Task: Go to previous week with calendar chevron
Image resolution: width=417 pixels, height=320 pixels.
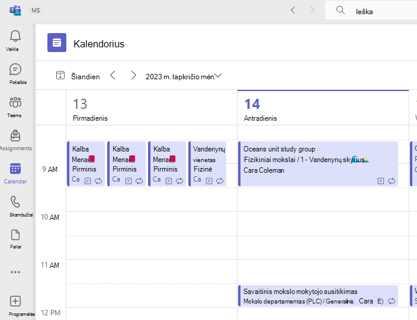Action: 113,76
